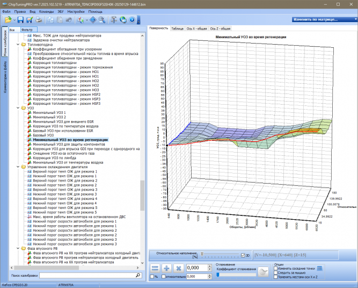Open settings with the hammer tools icon

114,20
